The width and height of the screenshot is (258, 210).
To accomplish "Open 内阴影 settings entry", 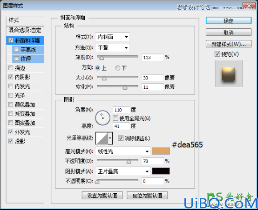I will [x=22, y=77].
